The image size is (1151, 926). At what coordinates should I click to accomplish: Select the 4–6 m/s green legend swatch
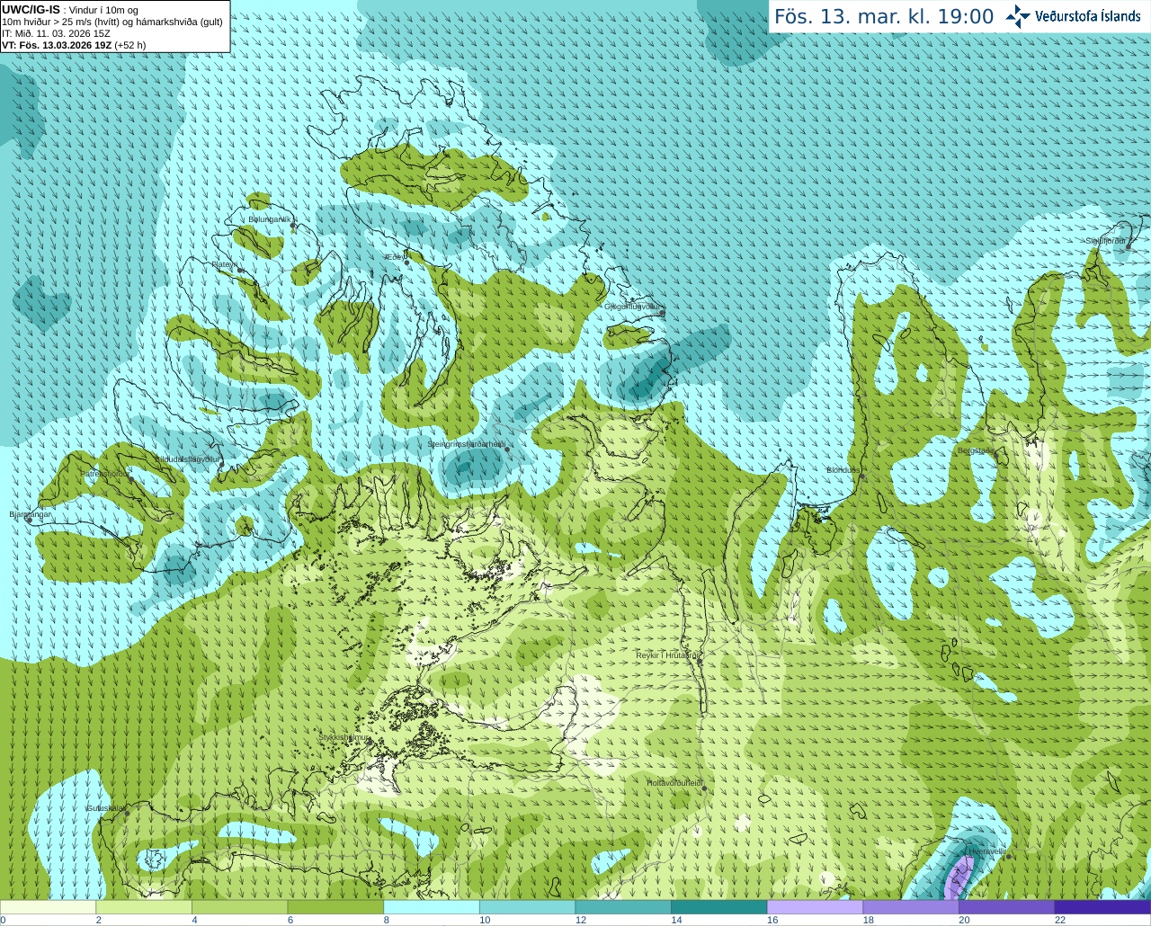pos(239,907)
